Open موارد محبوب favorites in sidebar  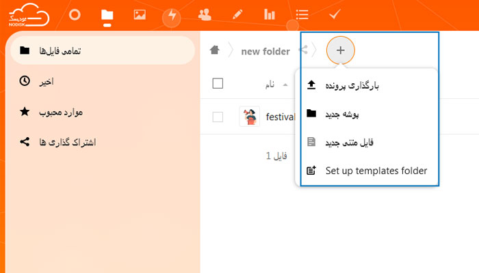pos(103,112)
